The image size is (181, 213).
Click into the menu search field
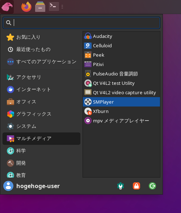pyautogui.click(x=81, y=23)
